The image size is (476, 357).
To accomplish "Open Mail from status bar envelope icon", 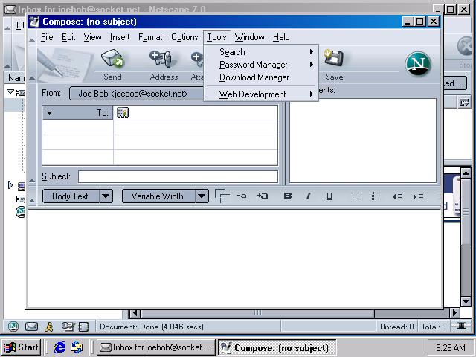I will (x=31, y=327).
